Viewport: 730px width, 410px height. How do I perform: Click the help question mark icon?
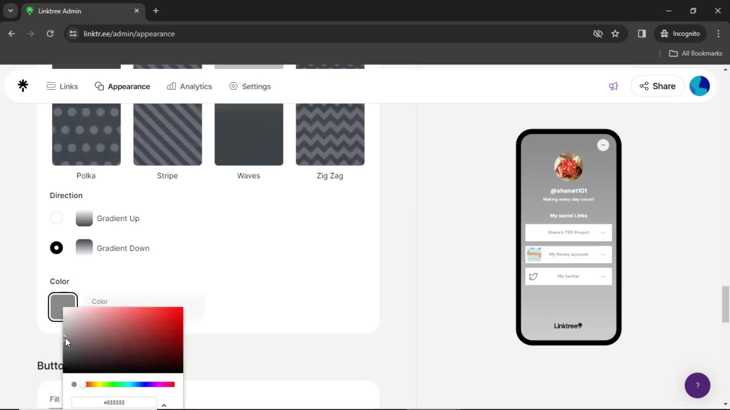tap(697, 385)
